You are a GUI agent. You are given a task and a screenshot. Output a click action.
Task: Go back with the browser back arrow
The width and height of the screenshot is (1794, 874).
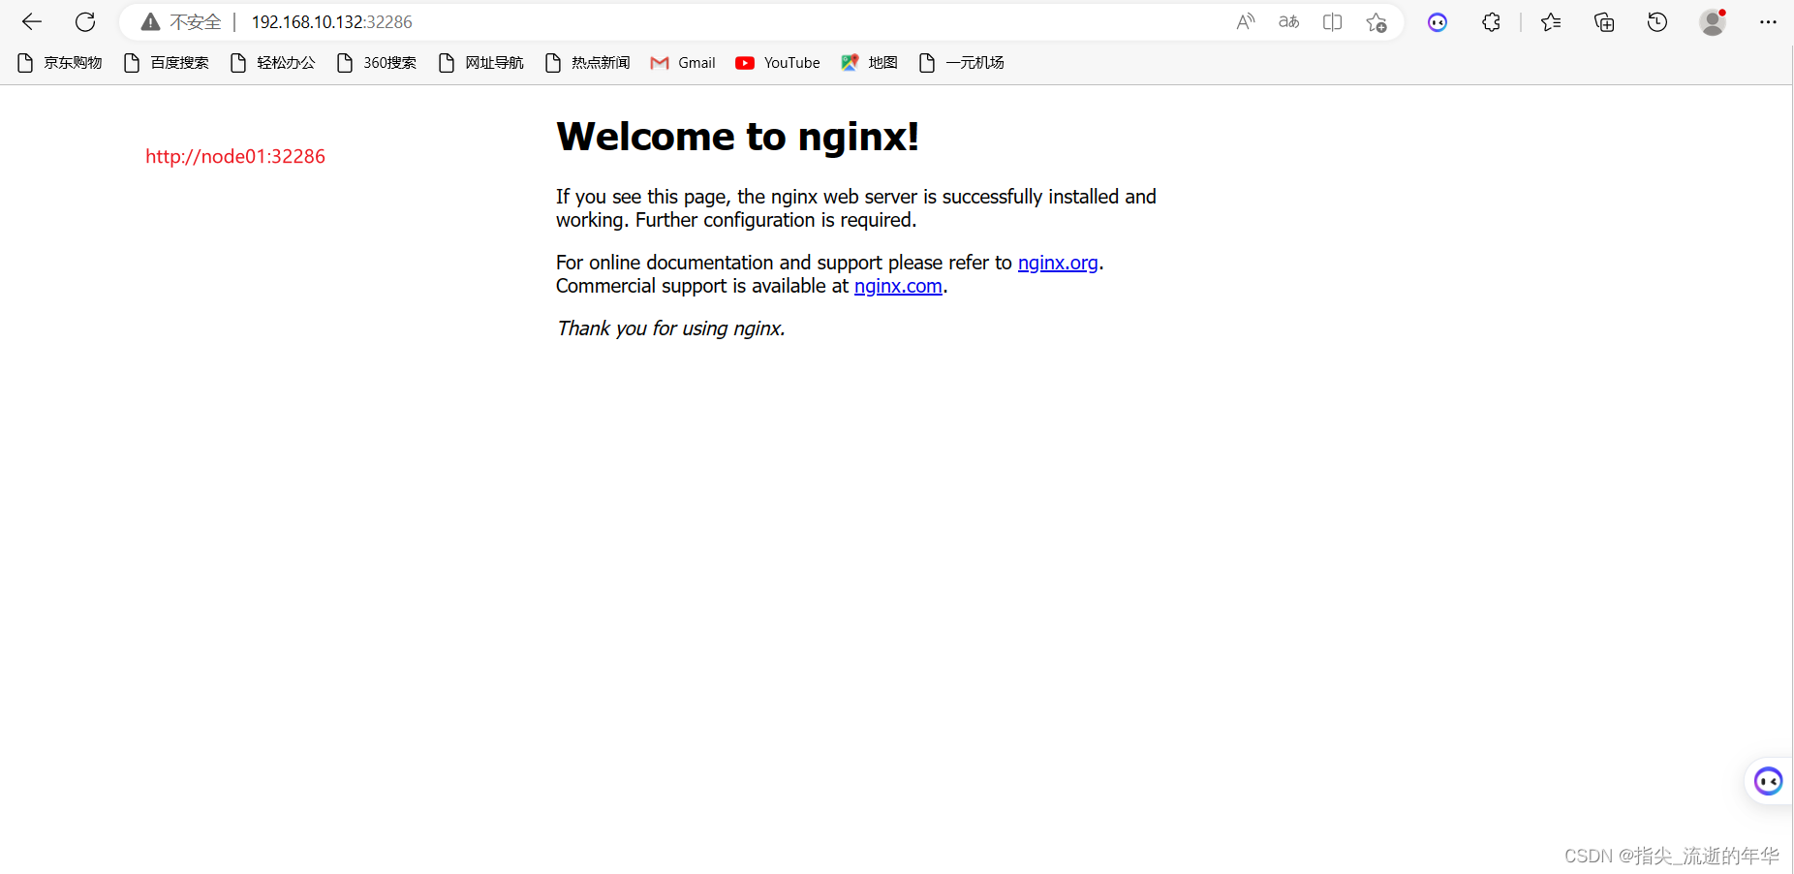pyautogui.click(x=32, y=21)
